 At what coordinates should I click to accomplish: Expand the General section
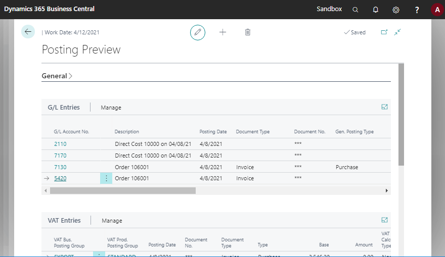point(57,76)
